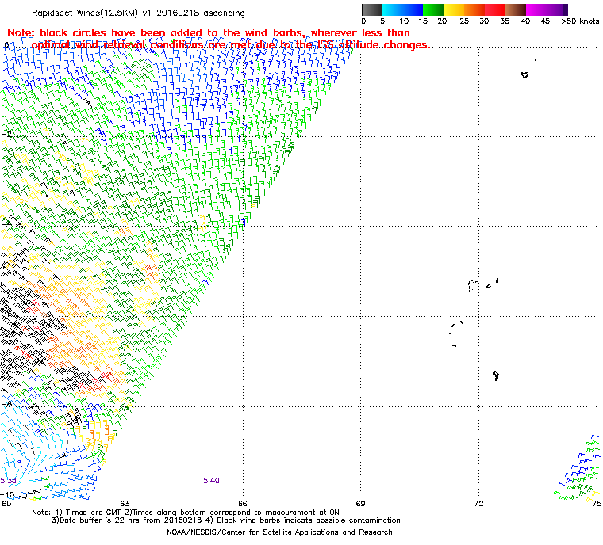Click the purple '5:38' time label
Viewport: 603px width, 545px height.
(x=8, y=481)
